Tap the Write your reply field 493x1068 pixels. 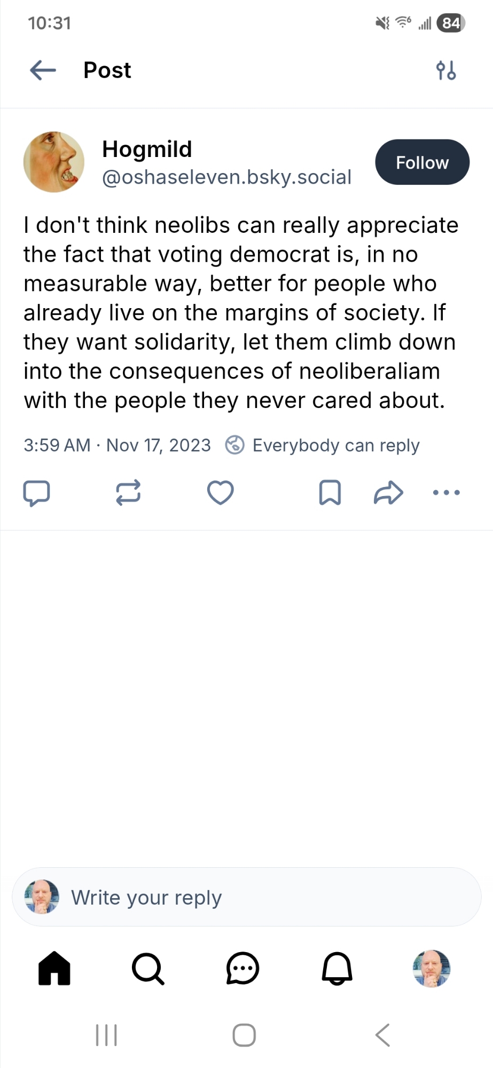click(246, 897)
